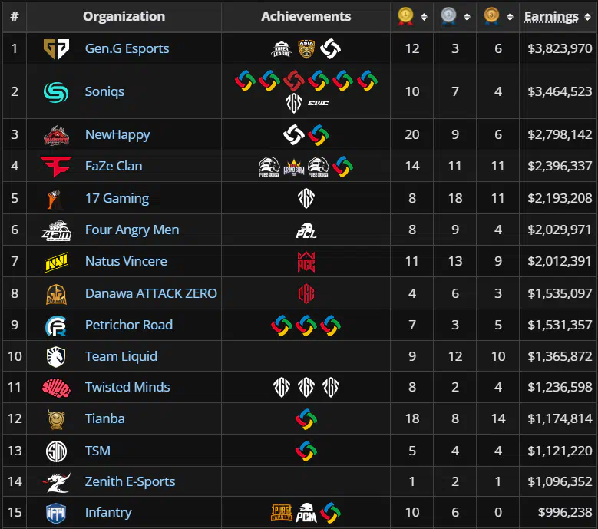Click the Korea League achievement icon
This screenshot has width=598, height=529.
pyautogui.click(x=282, y=49)
